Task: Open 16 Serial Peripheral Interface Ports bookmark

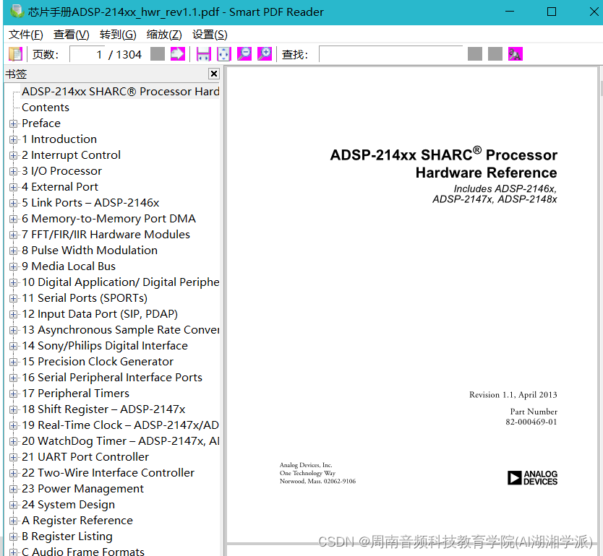Action: point(112,378)
